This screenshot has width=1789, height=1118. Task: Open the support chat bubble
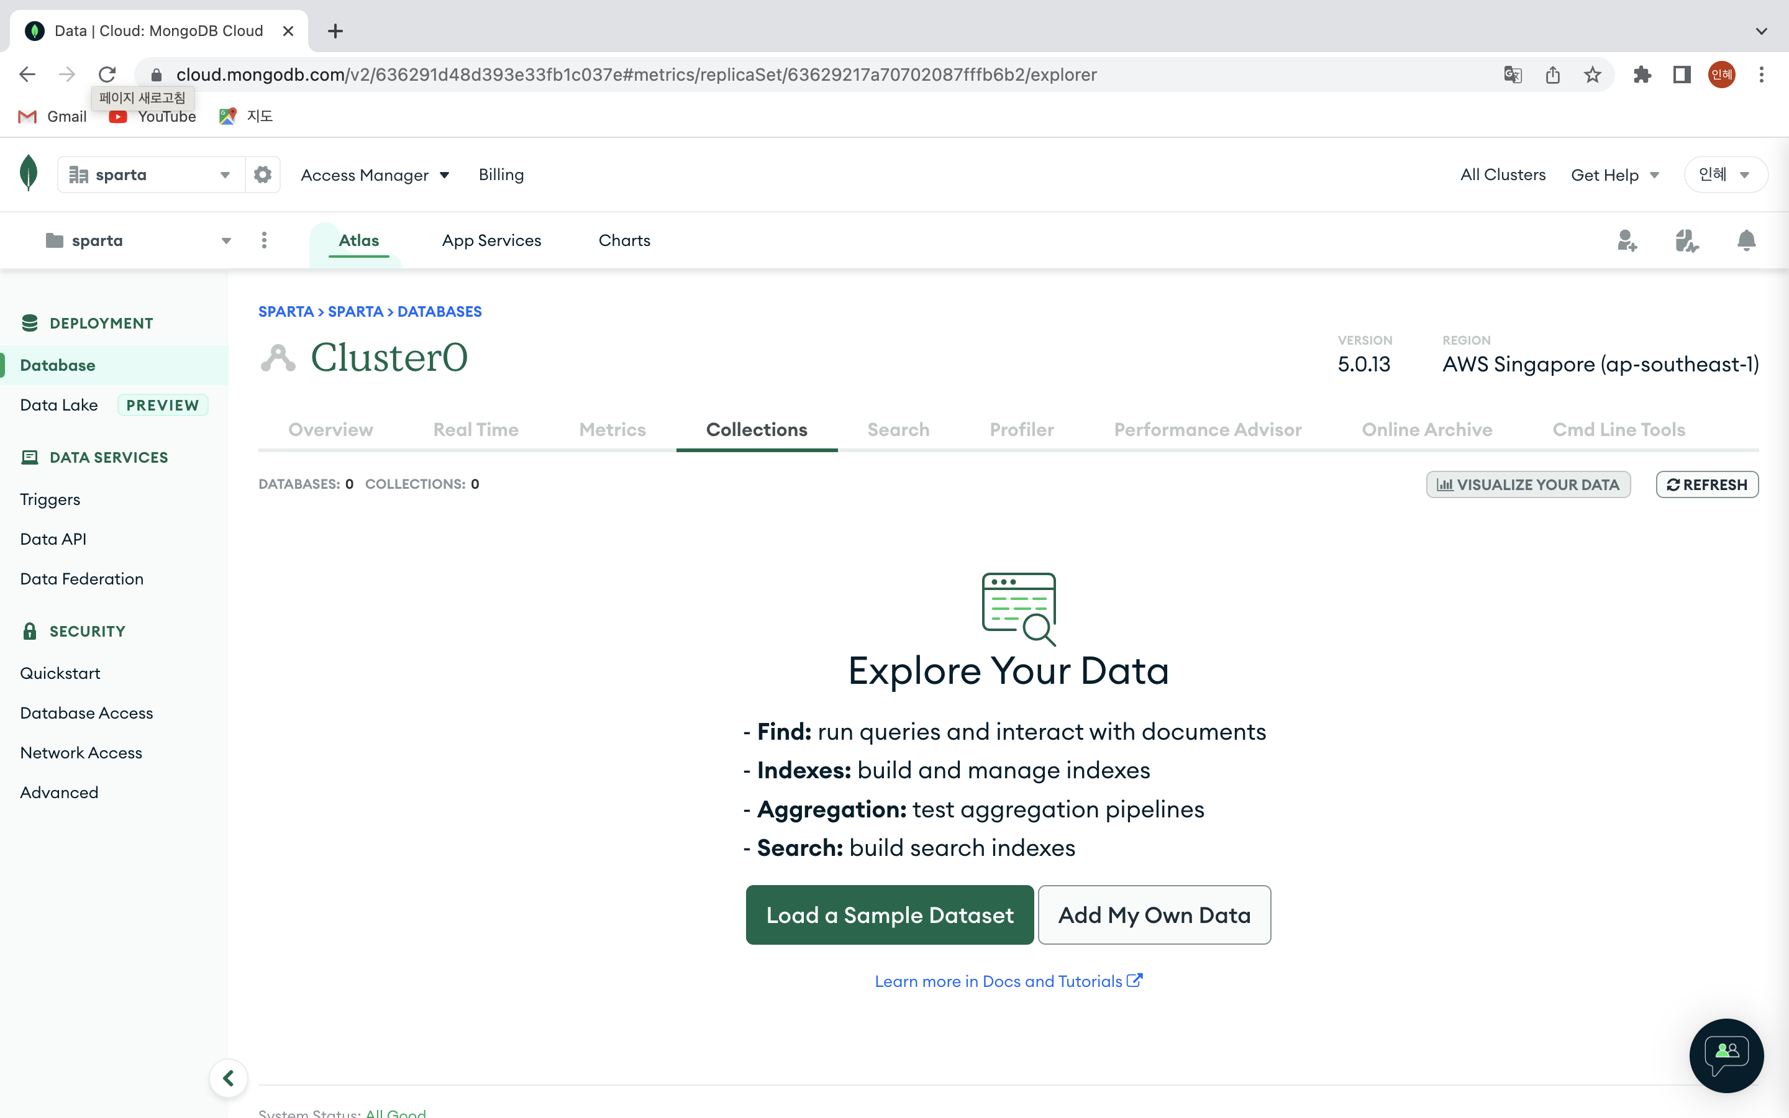click(1726, 1055)
